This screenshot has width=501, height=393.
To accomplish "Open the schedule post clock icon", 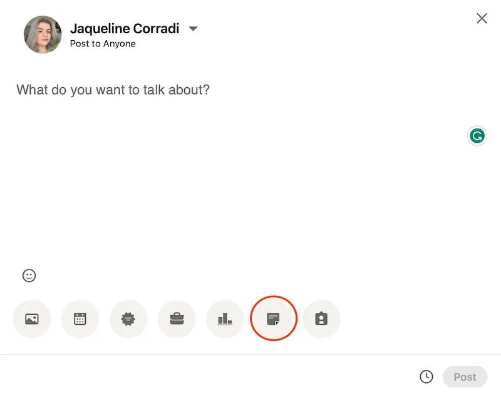I will [426, 377].
